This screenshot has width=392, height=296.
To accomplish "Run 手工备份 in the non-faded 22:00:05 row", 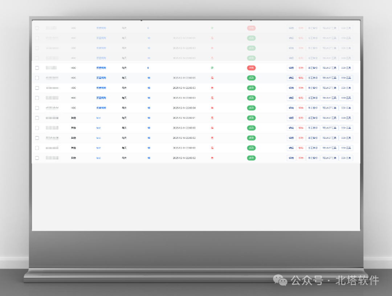I will click(x=313, y=78).
